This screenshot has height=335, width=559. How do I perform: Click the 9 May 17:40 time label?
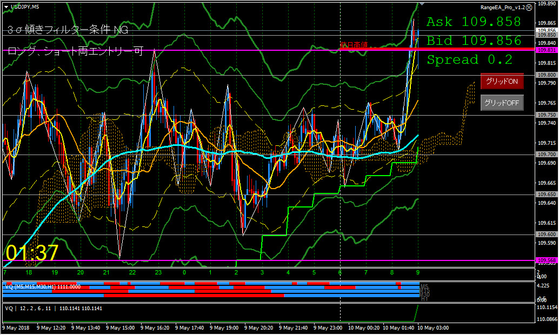pyautogui.click(x=189, y=328)
